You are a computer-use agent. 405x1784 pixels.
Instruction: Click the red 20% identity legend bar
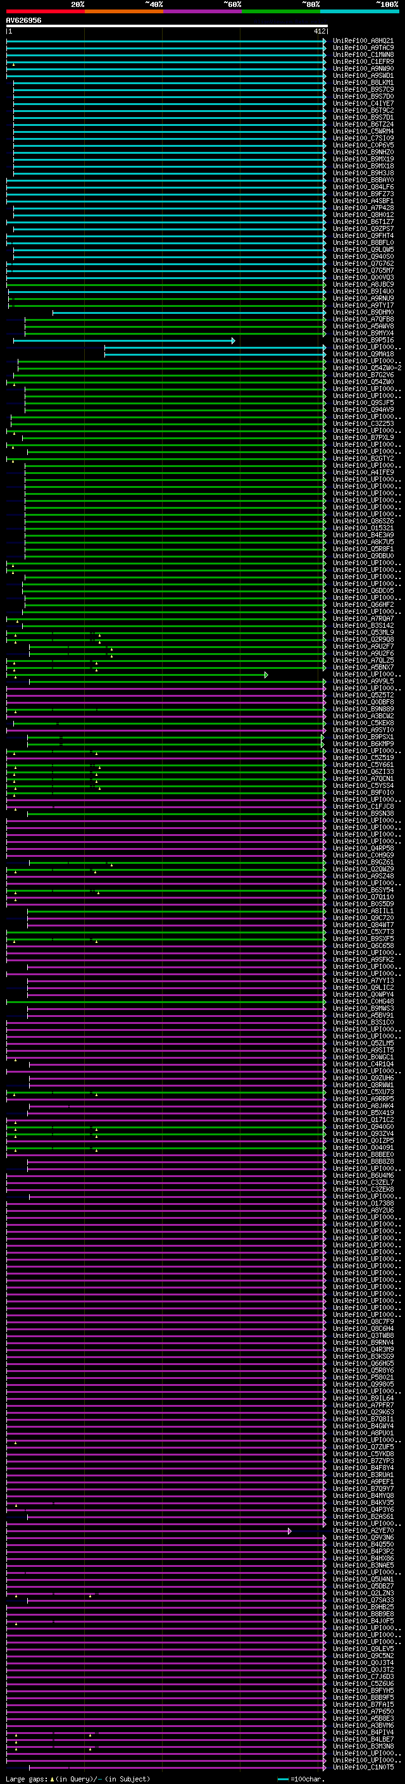click(45, 11)
